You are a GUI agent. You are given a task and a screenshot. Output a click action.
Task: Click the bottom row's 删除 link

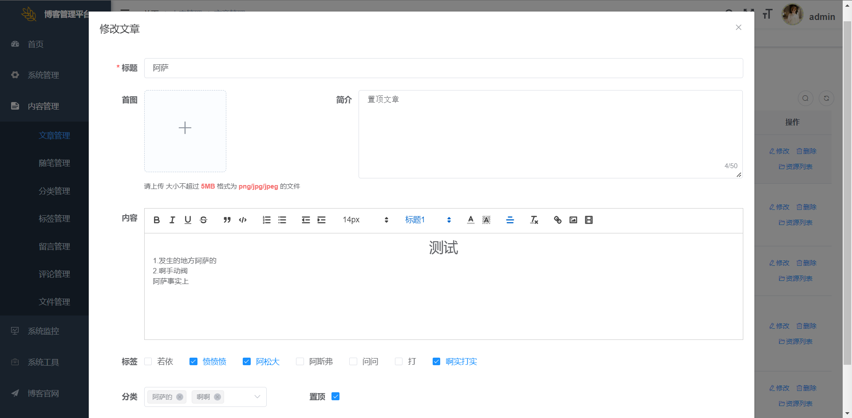(806, 388)
